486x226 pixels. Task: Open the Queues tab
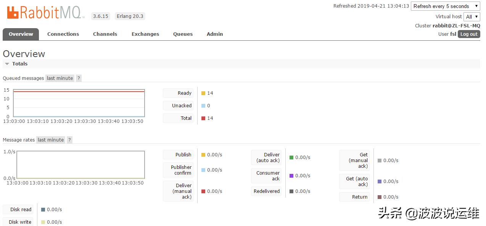click(183, 34)
